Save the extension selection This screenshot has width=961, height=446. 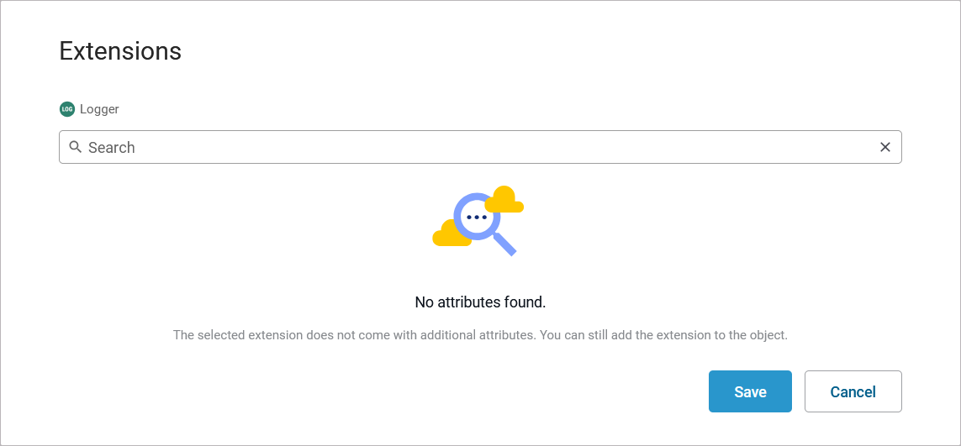point(750,391)
